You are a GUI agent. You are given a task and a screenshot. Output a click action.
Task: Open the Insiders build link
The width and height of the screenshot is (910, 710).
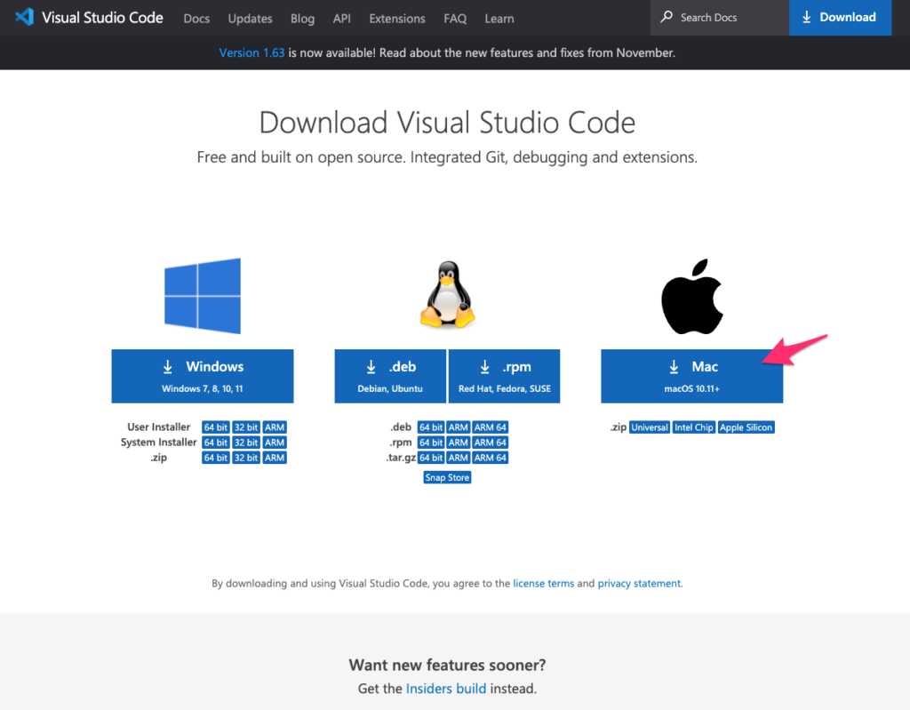pyautogui.click(x=446, y=689)
